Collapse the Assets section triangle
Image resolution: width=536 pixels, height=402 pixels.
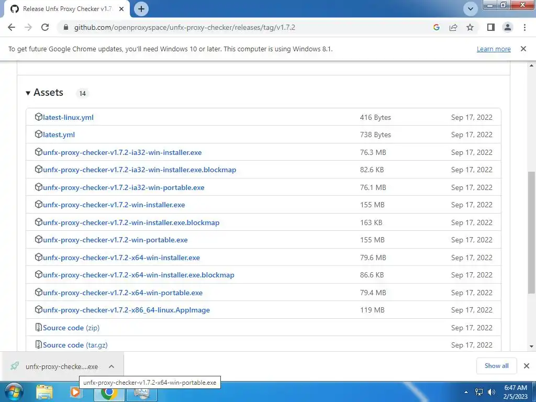[28, 93]
